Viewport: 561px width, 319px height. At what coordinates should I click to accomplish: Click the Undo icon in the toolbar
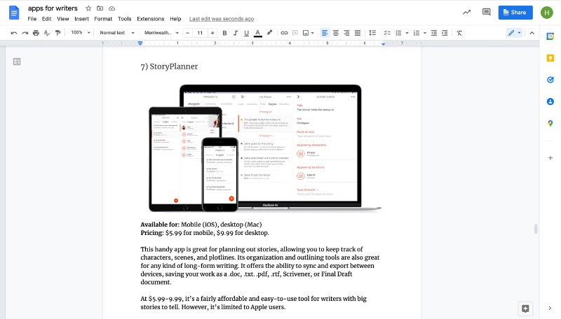[14, 33]
